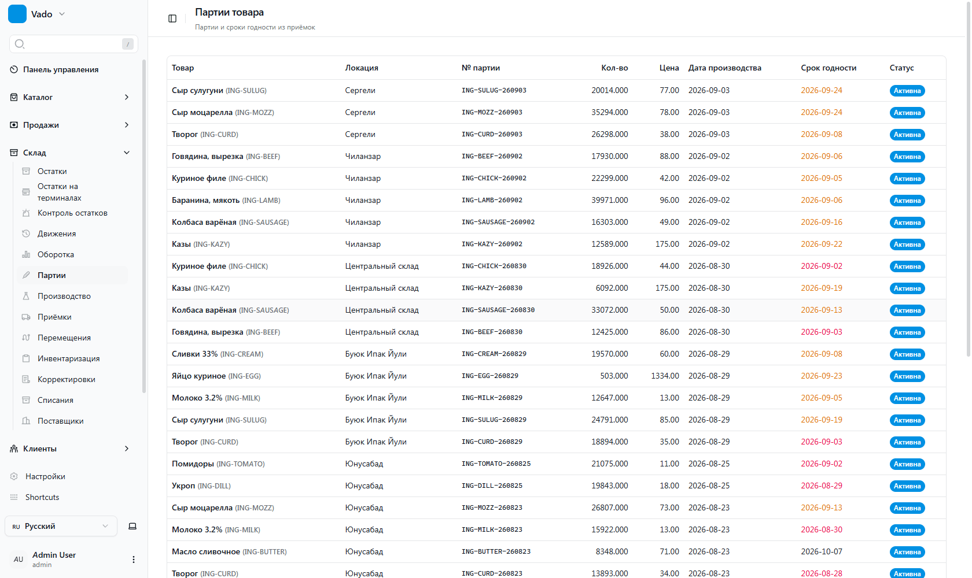972x578 pixels.
Task: Open Ostatki stock icon
Action: (x=26, y=171)
